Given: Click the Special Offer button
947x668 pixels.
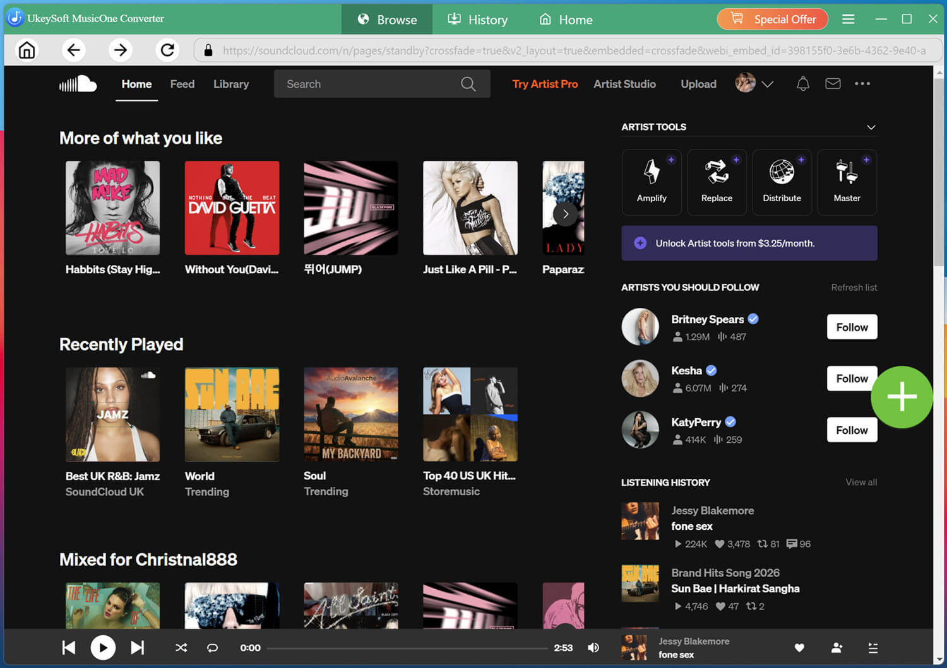Looking at the screenshot, I should (772, 19).
